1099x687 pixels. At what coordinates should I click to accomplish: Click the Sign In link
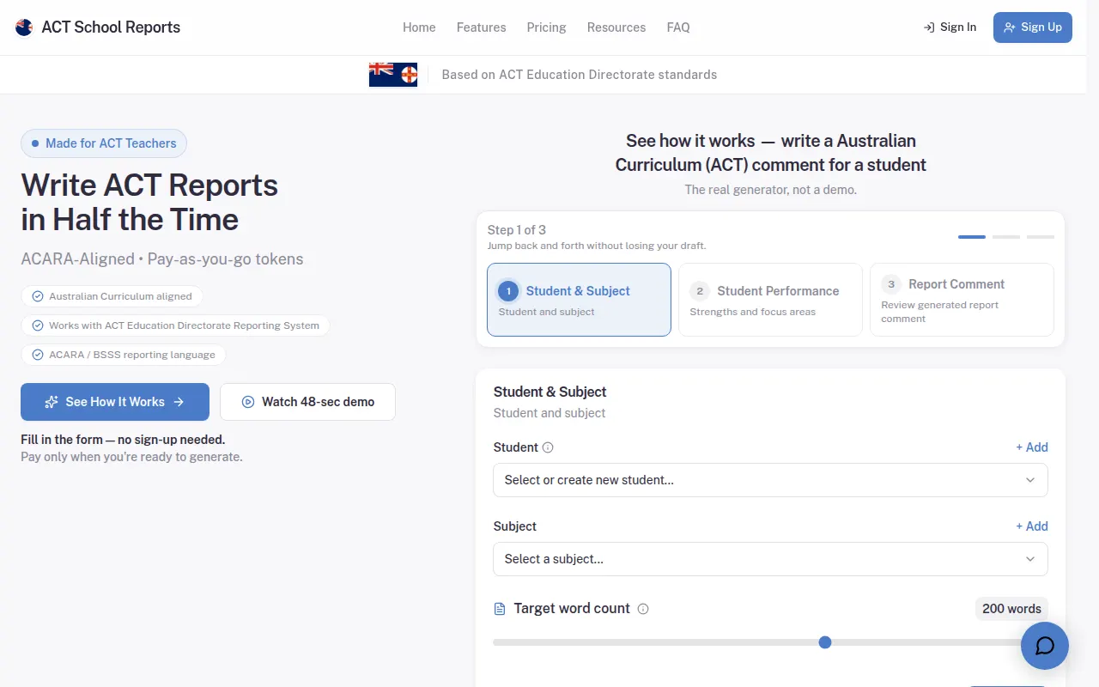coord(950,27)
